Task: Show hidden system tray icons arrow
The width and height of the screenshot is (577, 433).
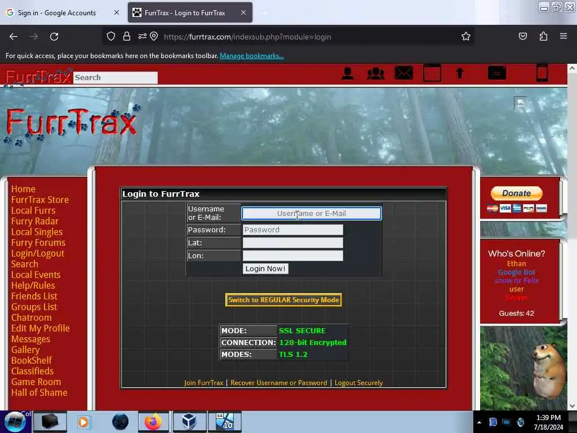Action: [x=479, y=422]
